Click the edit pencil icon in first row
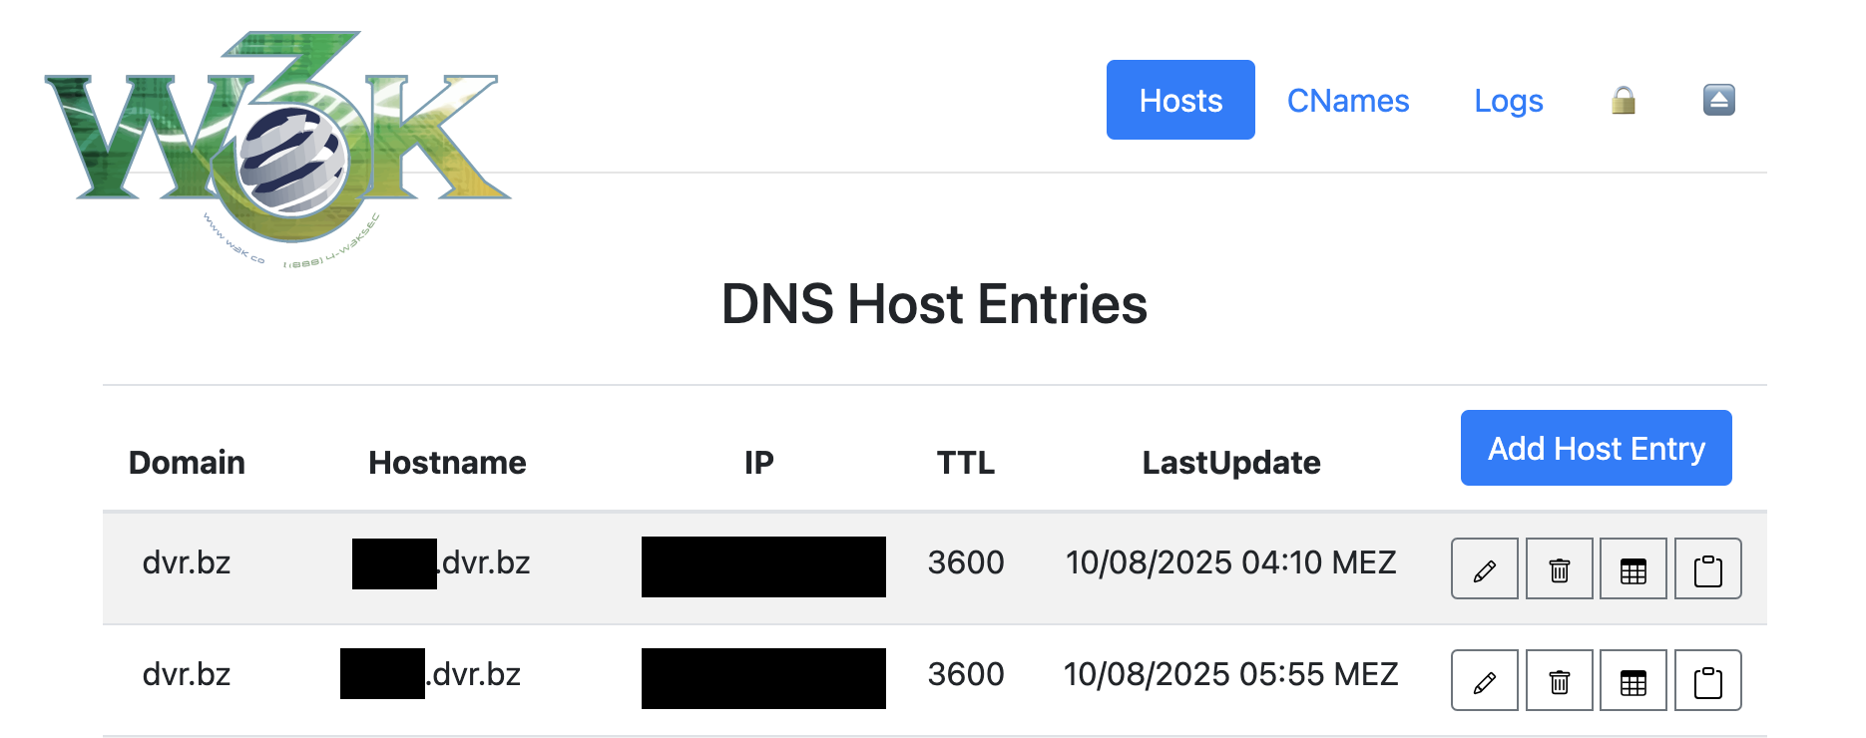The height and width of the screenshot is (738, 1866). 1484,569
